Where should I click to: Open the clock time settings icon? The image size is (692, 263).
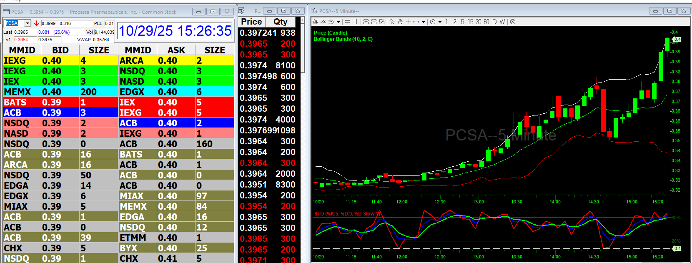pyautogui.click(x=433, y=22)
